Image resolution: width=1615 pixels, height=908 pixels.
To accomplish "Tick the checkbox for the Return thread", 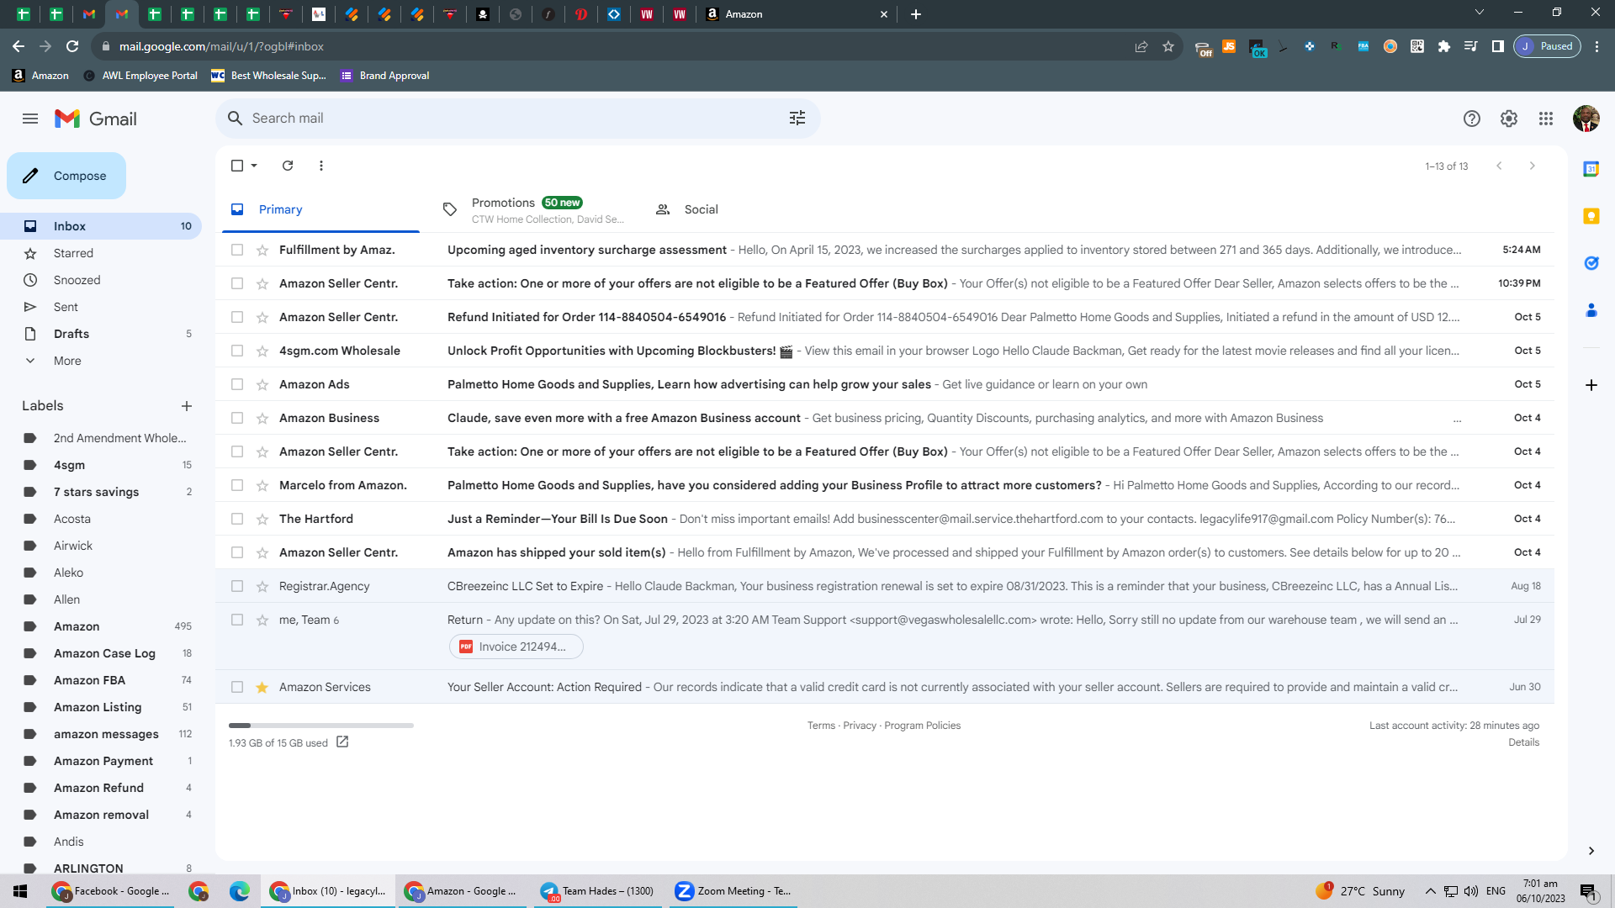I will 237,620.
